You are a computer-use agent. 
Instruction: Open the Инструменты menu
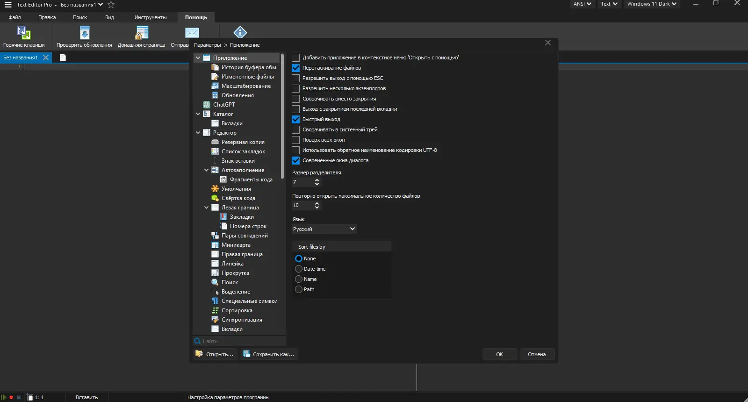click(x=151, y=17)
